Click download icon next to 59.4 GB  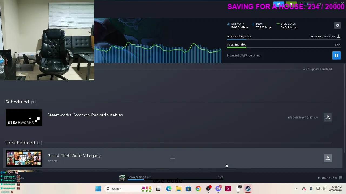[338, 36]
